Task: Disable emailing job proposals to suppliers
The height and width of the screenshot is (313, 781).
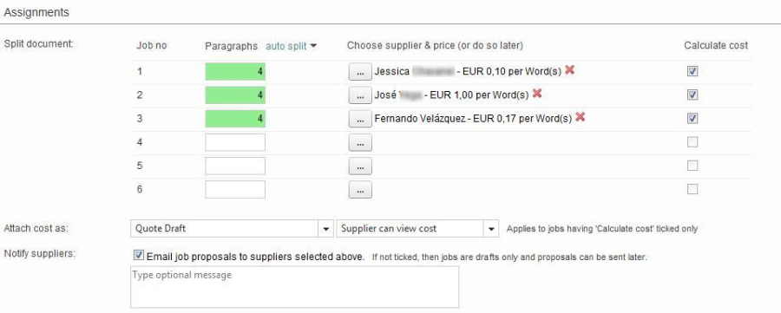Action: point(139,256)
